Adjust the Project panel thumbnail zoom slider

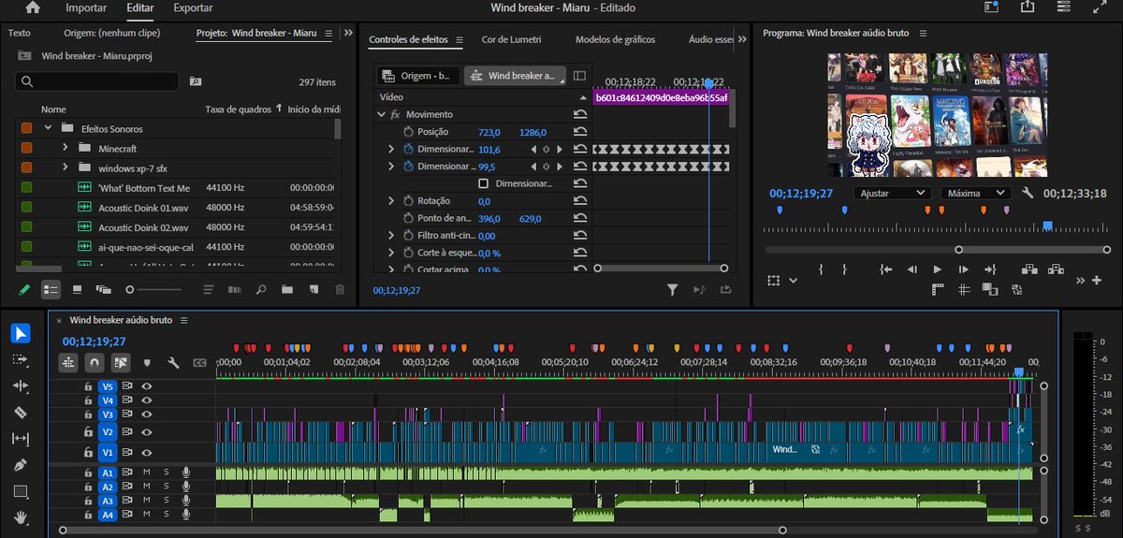click(x=157, y=290)
